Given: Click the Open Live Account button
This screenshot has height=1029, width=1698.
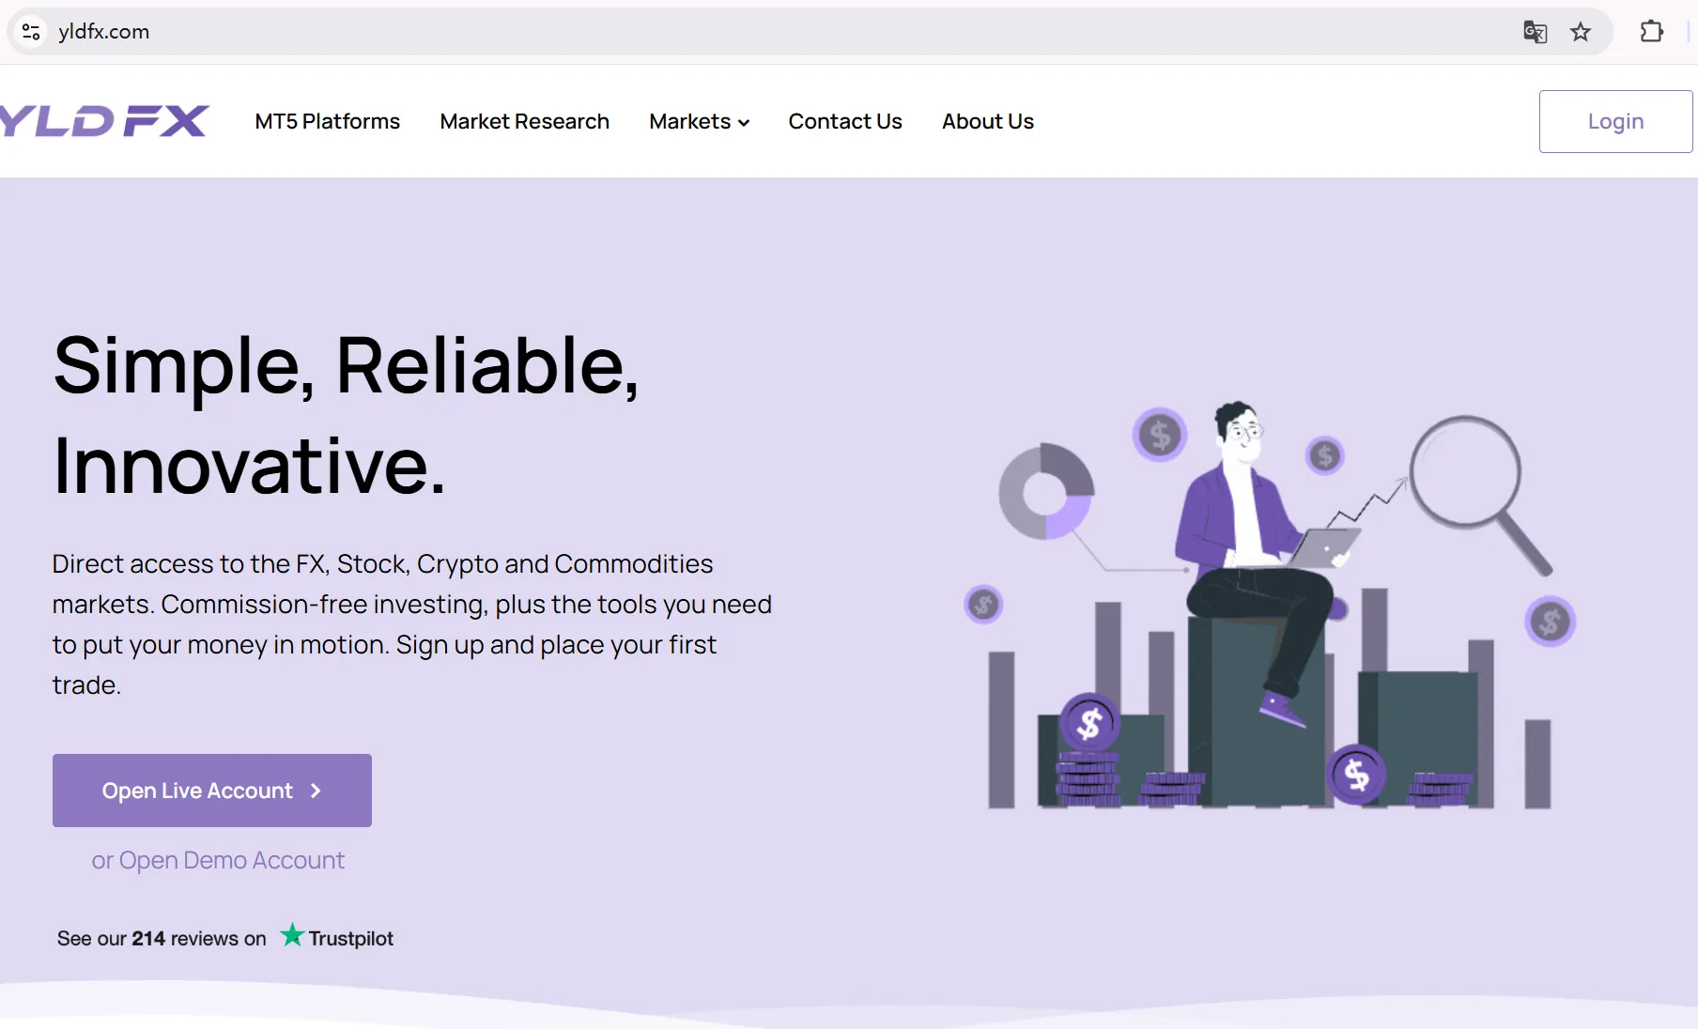Looking at the screenshot, I should (212, 791).
